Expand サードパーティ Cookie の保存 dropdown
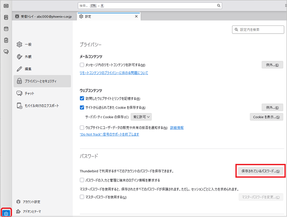Viewport: 287px width, 217px height. [x=142, y=116]
